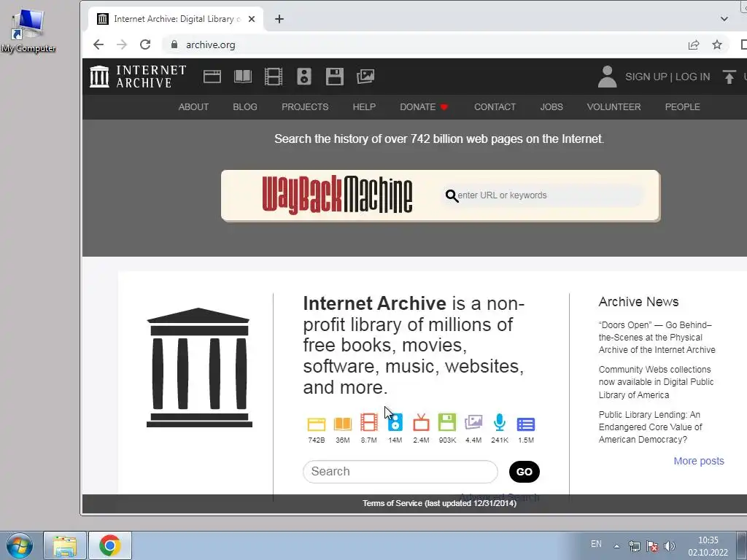Click the browser back arrow

point(98,44)
